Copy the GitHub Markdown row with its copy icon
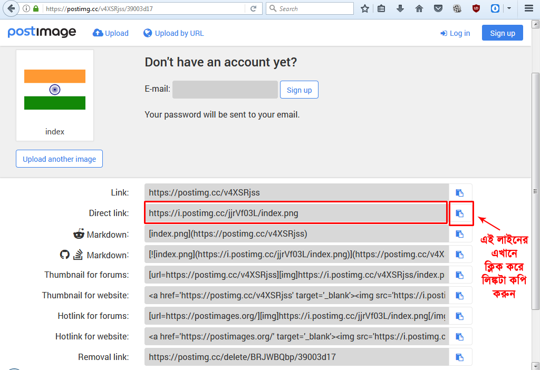The width and height of the screenshot is (540, 370). pos(460,255)
